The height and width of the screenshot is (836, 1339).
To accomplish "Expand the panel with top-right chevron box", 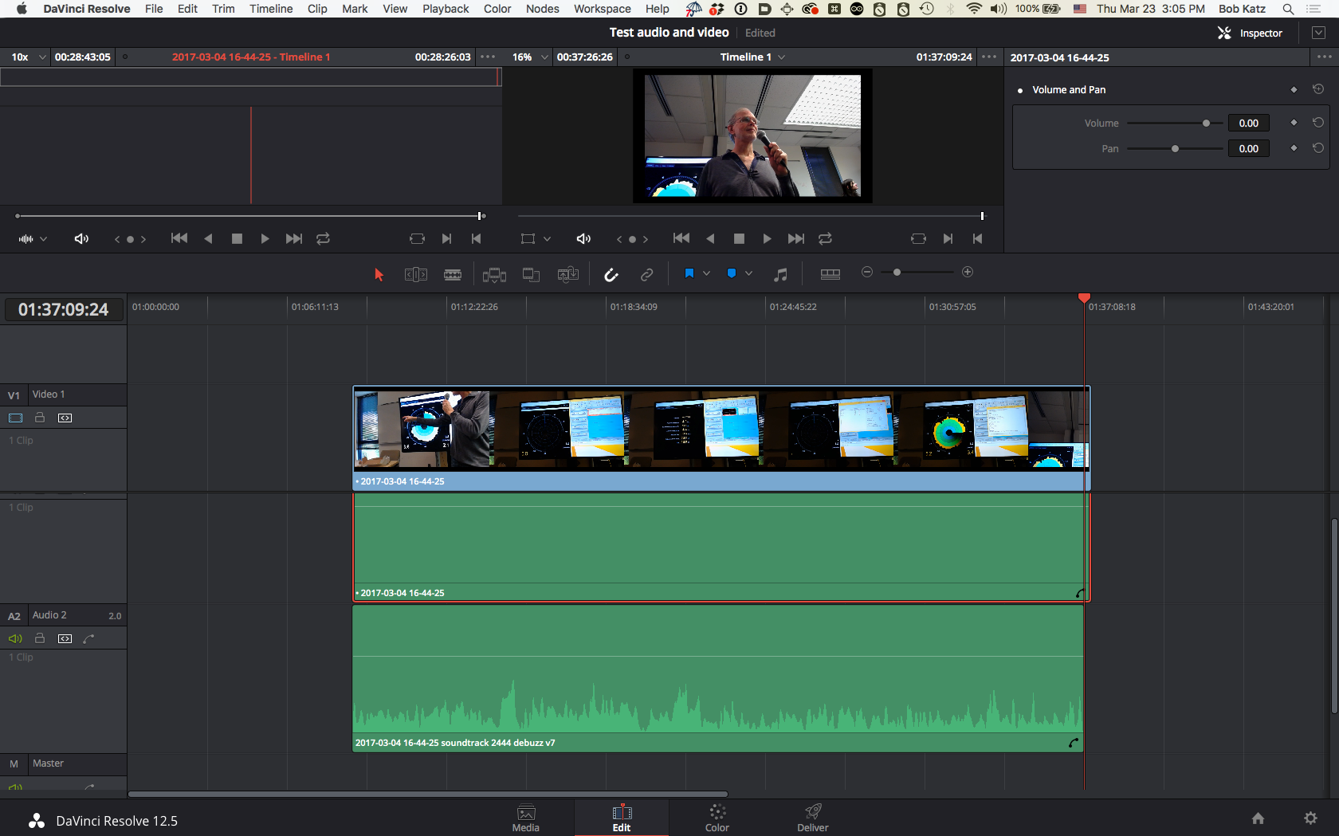I will 1318,33.
